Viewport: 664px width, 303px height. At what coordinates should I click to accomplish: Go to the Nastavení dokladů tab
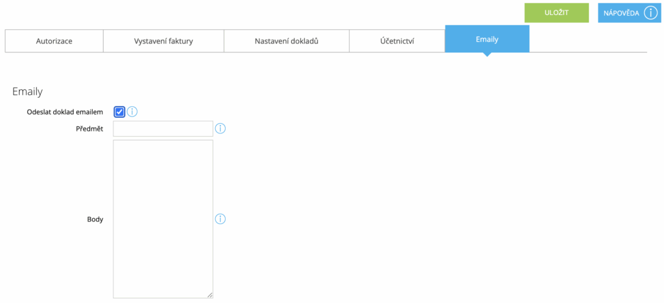pyautogui.click(x=286, y=41)
